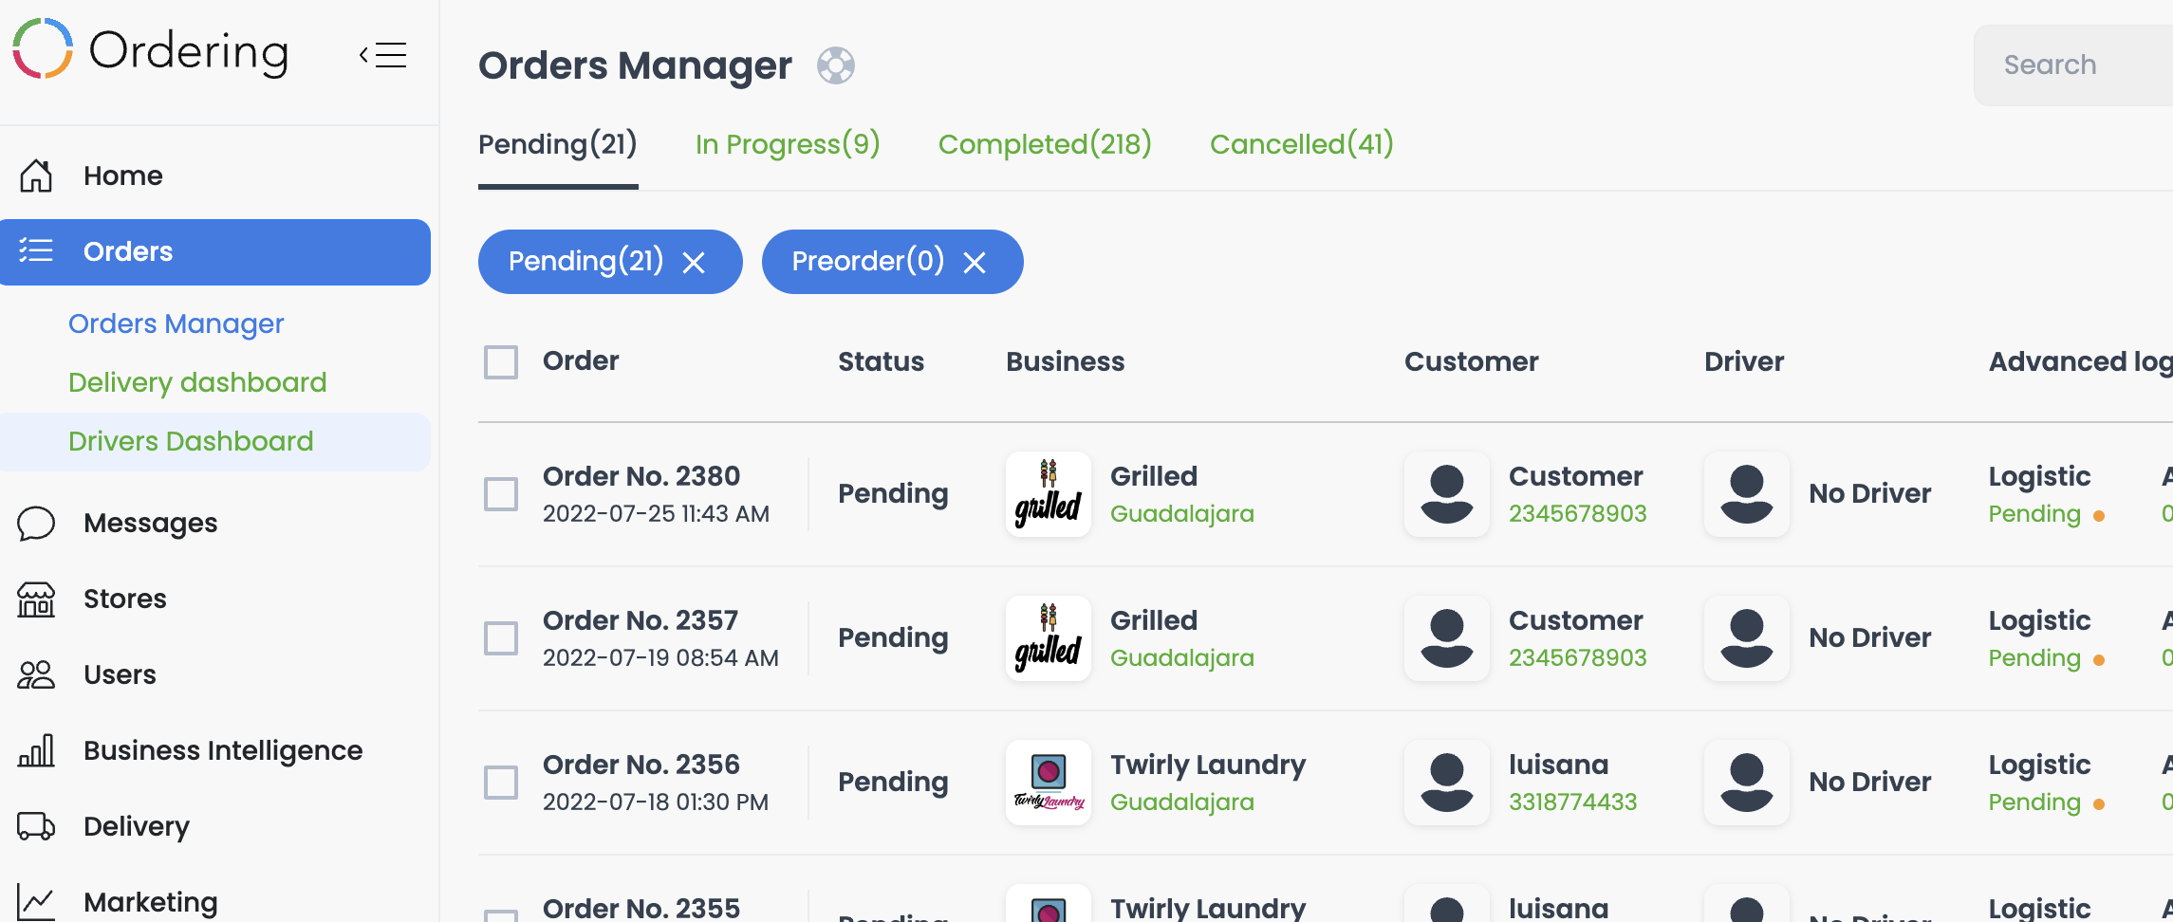The height and width of the screenshot is (922, 2173).
Task: Tick the checkbox for Order No. 2380
Action: (x=501, y=494)
